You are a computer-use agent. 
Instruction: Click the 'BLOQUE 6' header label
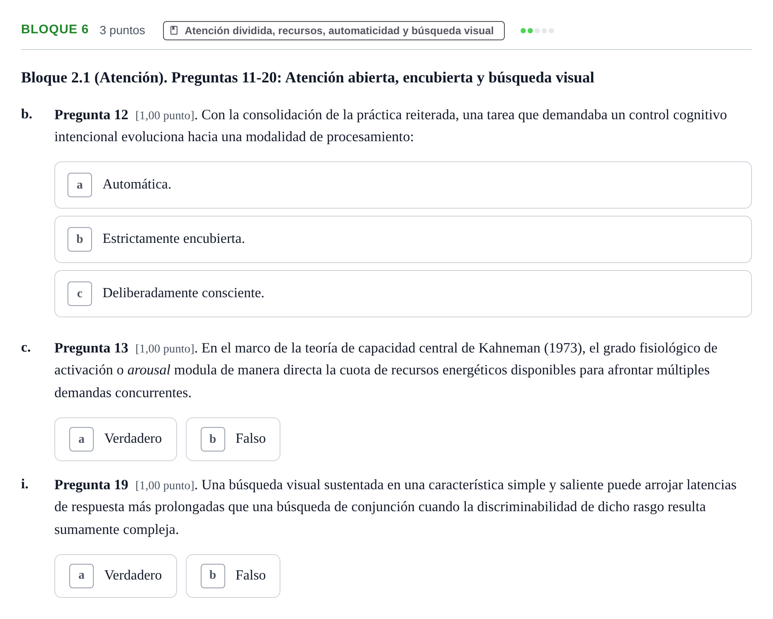click(x=55, y=29)
